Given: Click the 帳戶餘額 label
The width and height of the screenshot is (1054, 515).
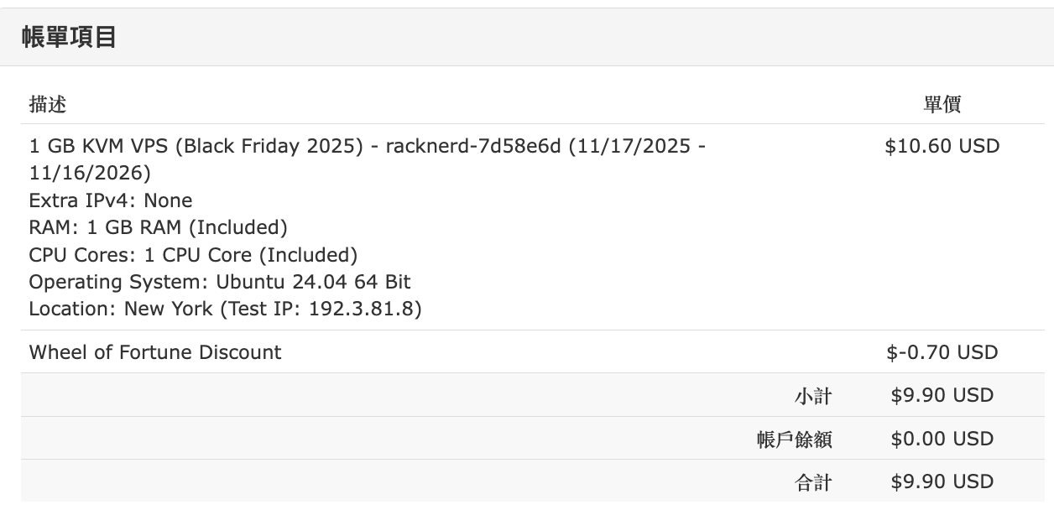Looking at the screenshot, I should (794, 440).
